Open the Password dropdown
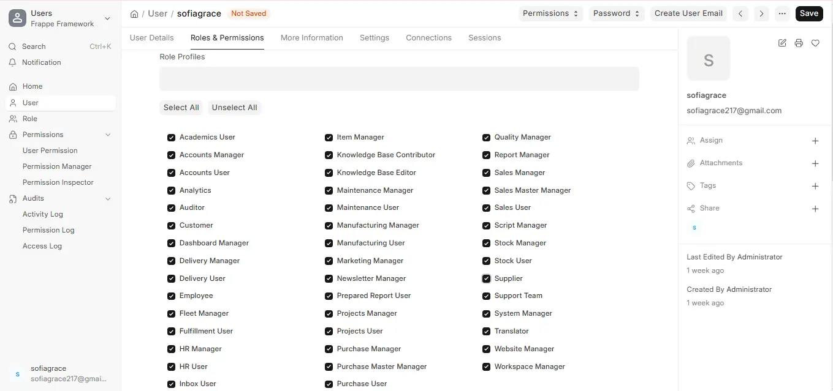Screen dimensions: 833x391 click(x=617, y=13)
